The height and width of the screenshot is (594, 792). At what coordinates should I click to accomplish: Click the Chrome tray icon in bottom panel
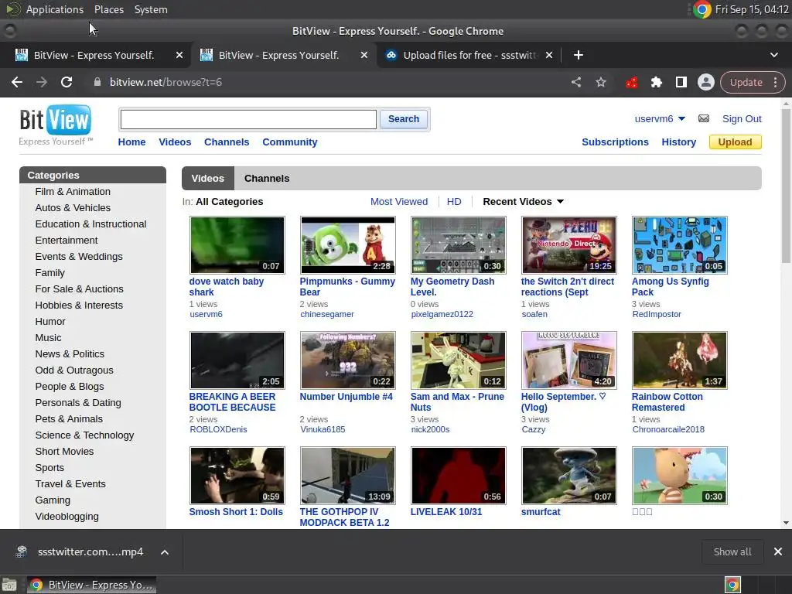732,585
